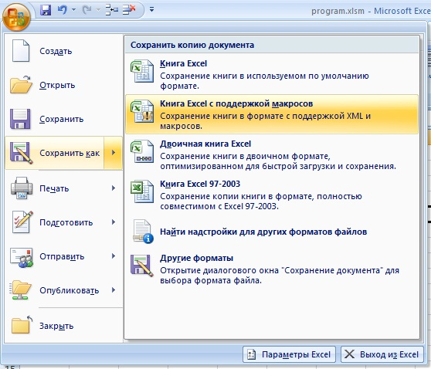Open Найти надстройки для других форматов файлов
431x369 pixels.
[272, 232]
